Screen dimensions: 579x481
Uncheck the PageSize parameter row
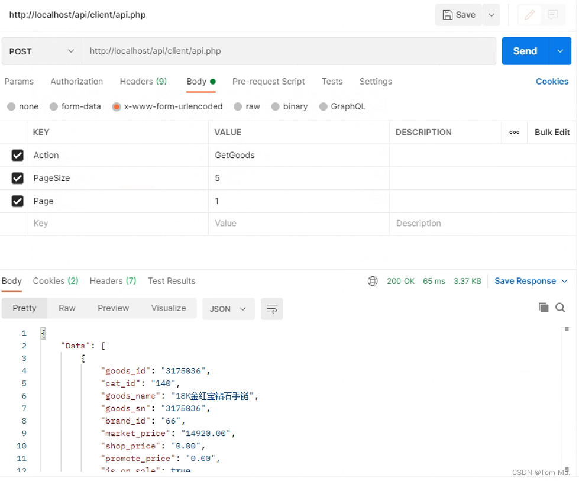17,178
